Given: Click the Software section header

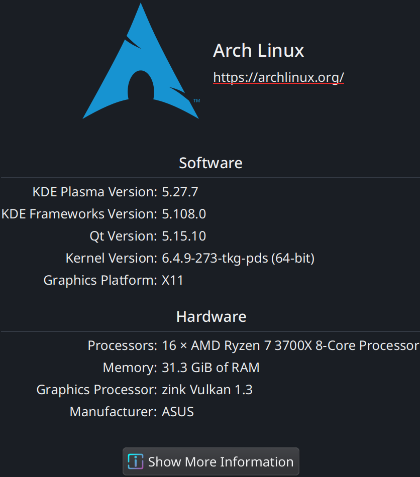Looking at the screenshot, I should (x=210, y=163).
